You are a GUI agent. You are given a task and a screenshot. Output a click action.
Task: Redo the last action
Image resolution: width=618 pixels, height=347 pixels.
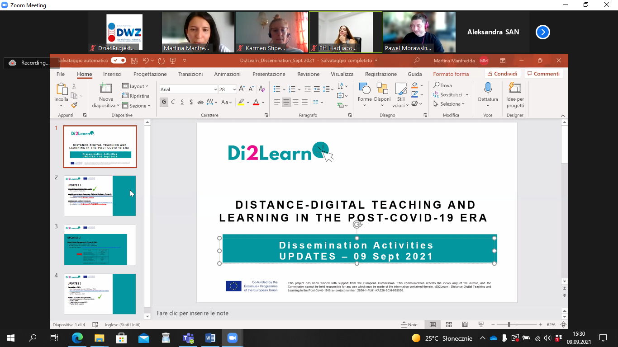click(x=161, y=61)
